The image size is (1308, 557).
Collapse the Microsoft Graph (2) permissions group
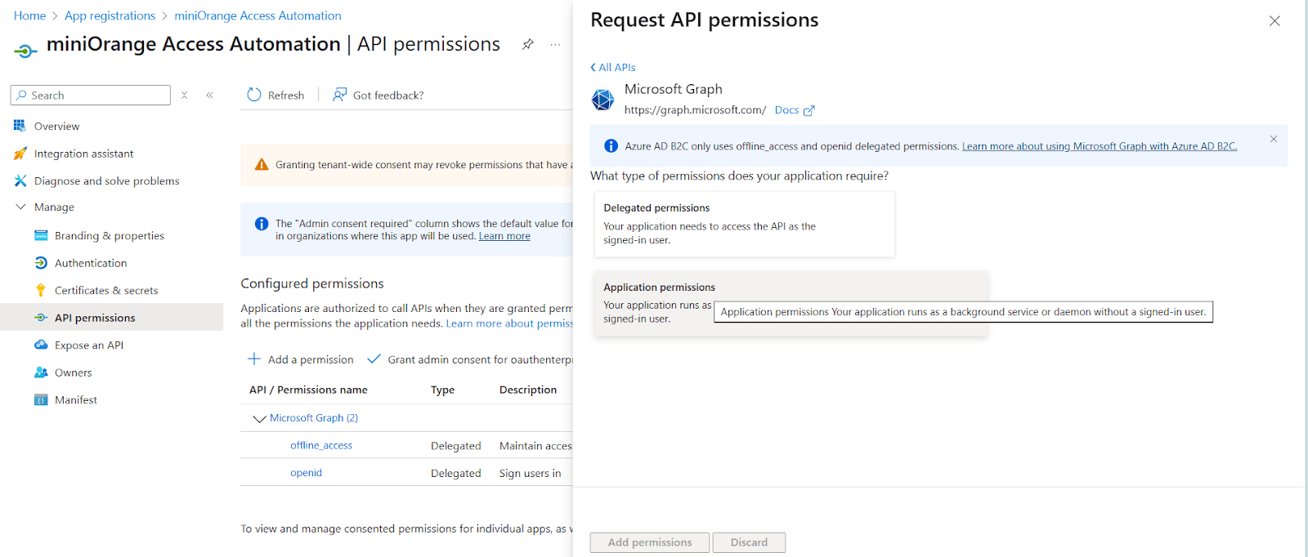click(x=259, y=418)
